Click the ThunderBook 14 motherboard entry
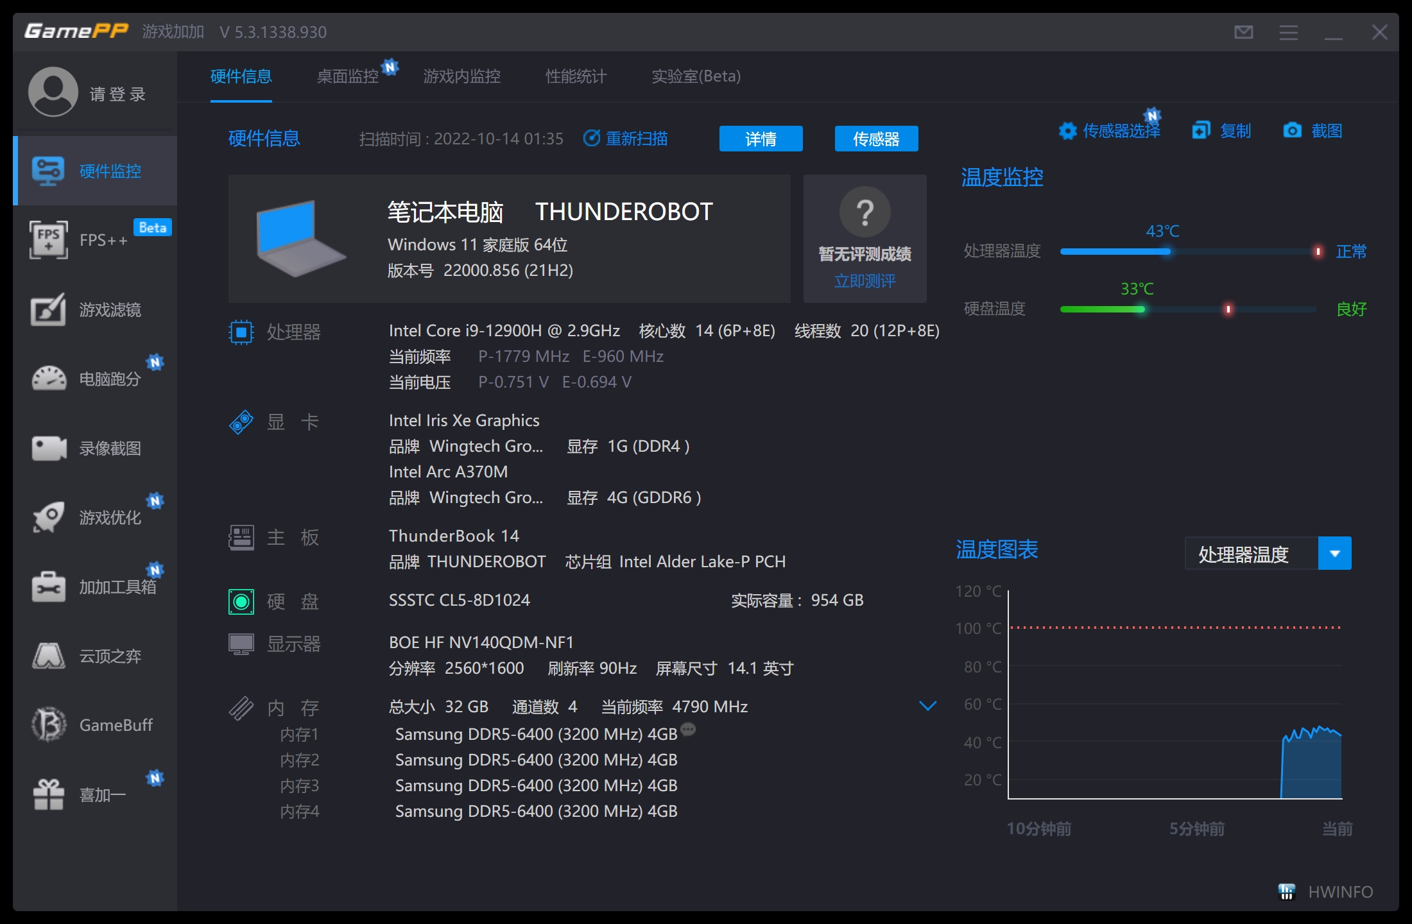This screenshot has height=924, width=1412. (x=454, y=536)
